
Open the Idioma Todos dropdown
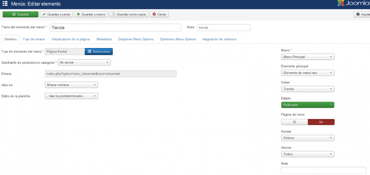(308, 154)
